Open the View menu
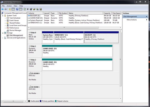150x107 pixels. pos(15,6)
